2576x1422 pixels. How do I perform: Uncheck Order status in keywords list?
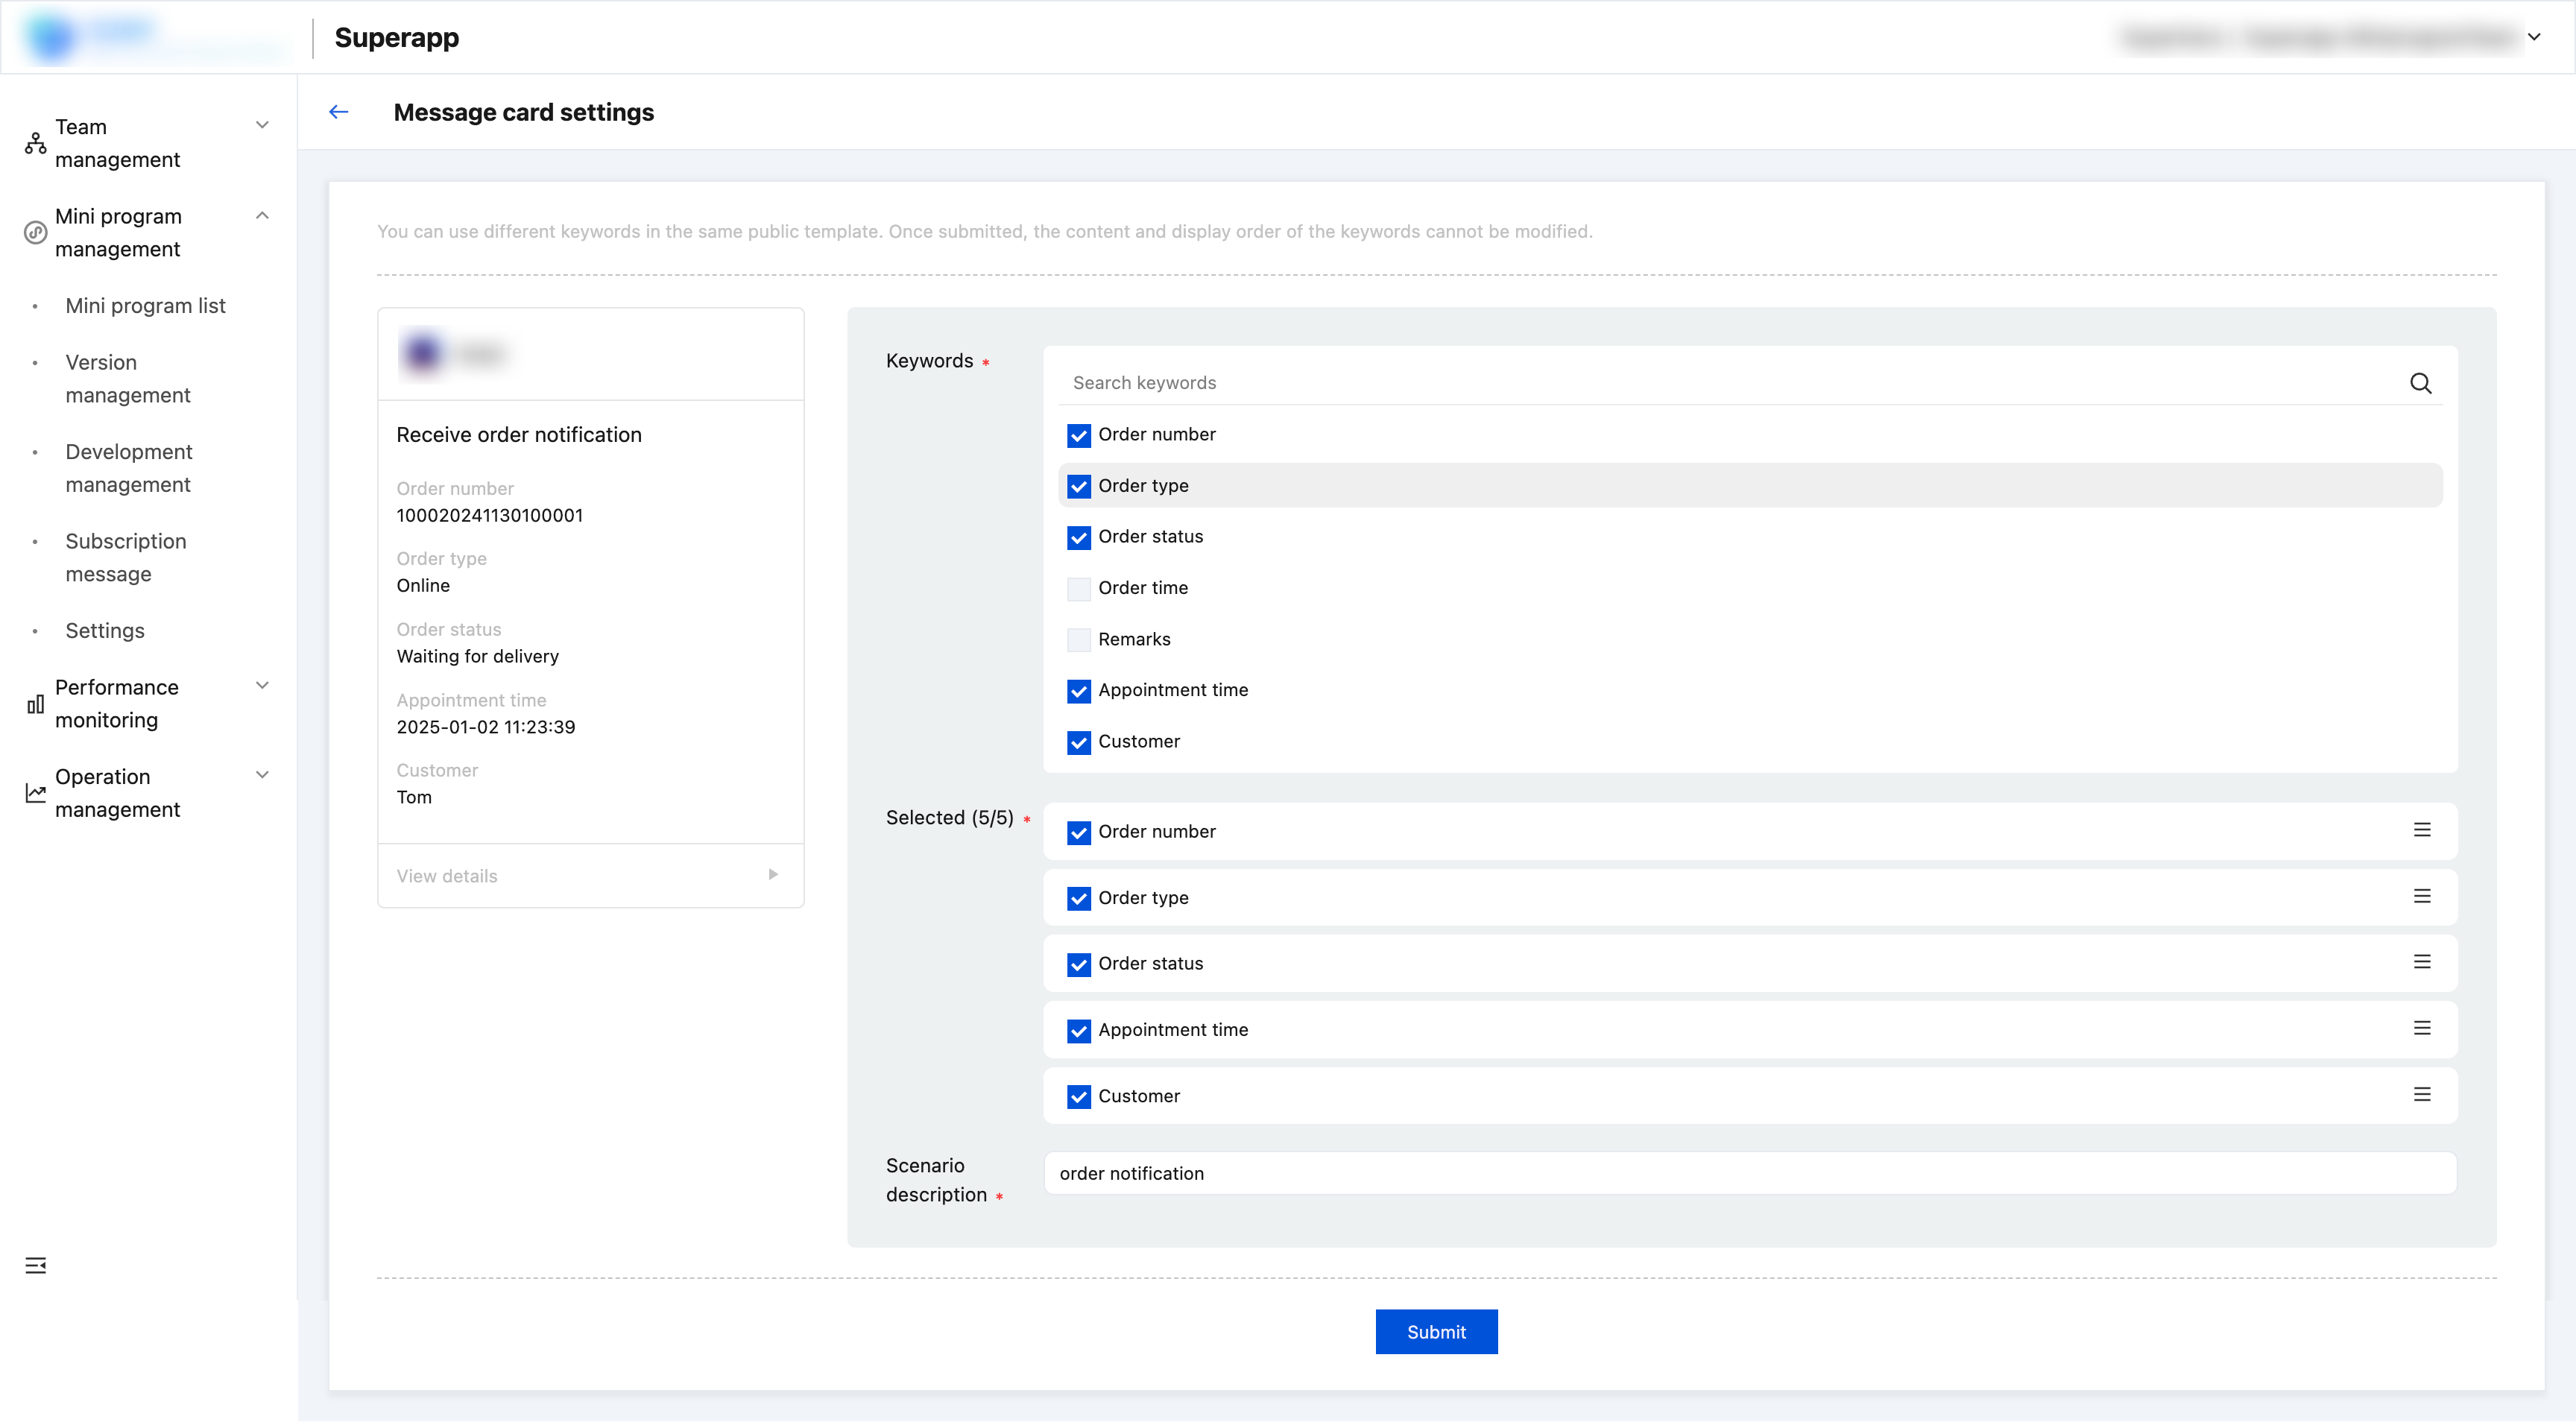tap(1078, 538)
